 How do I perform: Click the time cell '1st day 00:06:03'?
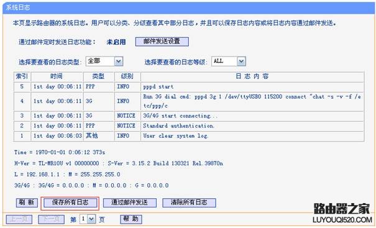[x=57, y=136]
